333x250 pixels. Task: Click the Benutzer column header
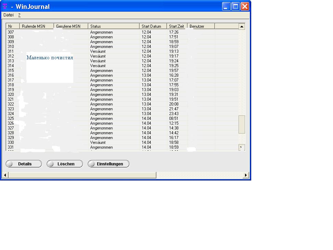(x=201, y=26)
